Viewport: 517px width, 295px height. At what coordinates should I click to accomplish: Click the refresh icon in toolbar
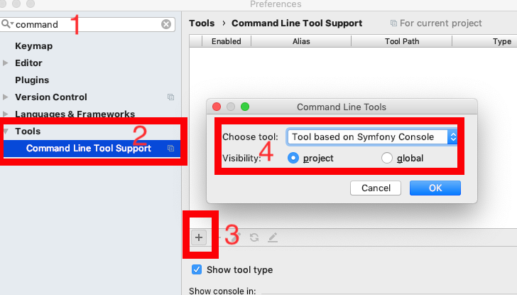coord(254,237)
